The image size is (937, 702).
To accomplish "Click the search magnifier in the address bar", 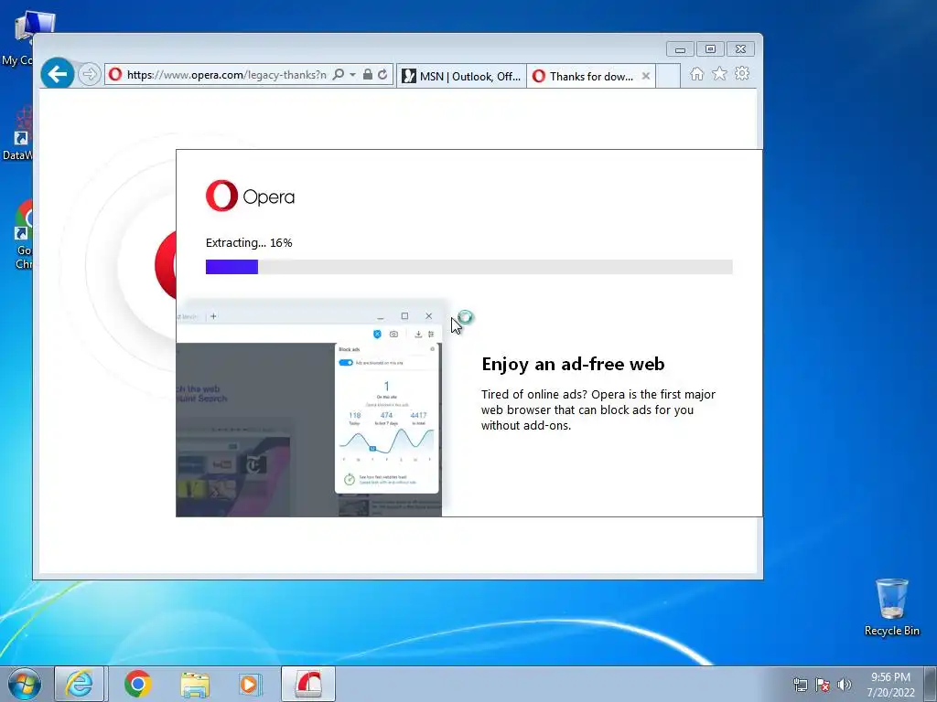I will pos(339,75).
